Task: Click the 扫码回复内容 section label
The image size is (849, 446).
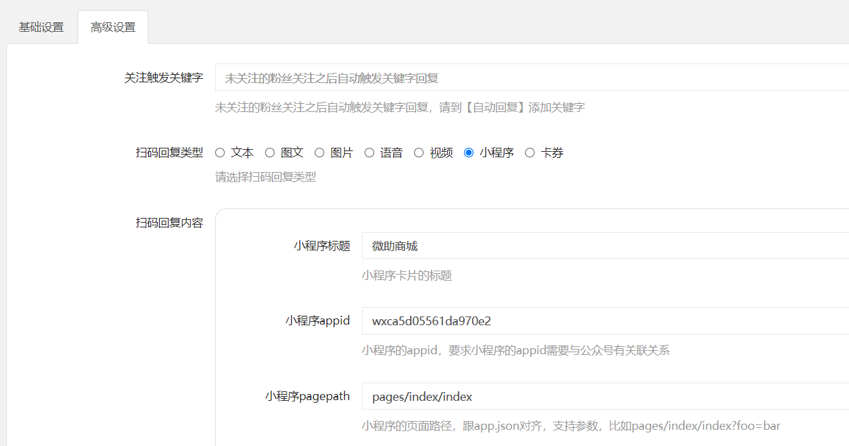Action: (169, 223)
